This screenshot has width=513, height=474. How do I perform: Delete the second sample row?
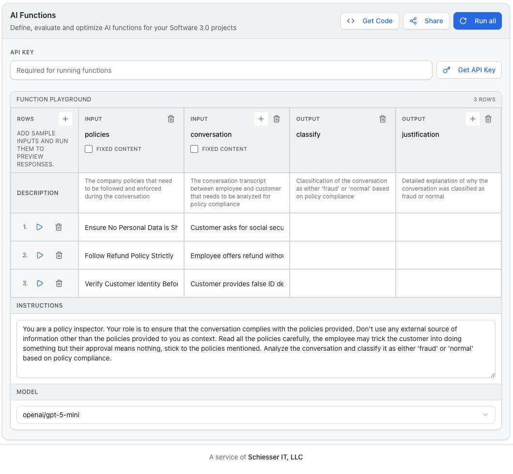coord(59,255)
